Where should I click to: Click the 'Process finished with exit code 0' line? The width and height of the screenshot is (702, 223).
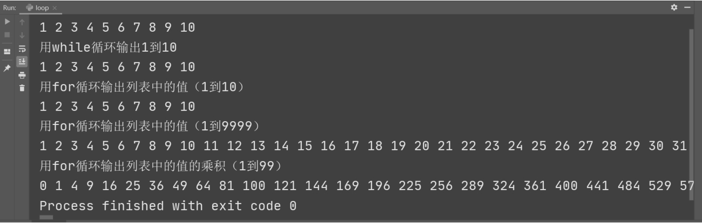coord(168,206)
